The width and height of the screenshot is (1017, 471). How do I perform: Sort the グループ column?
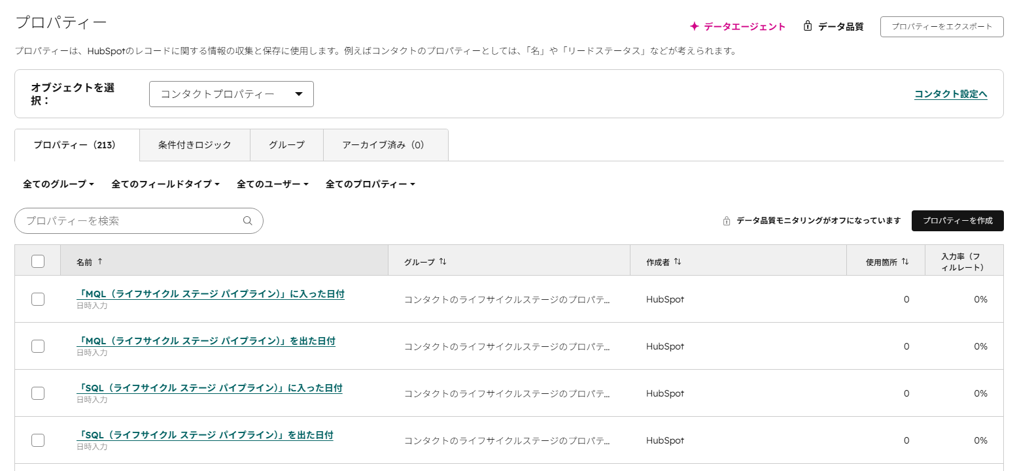click(x=443, y=261)
